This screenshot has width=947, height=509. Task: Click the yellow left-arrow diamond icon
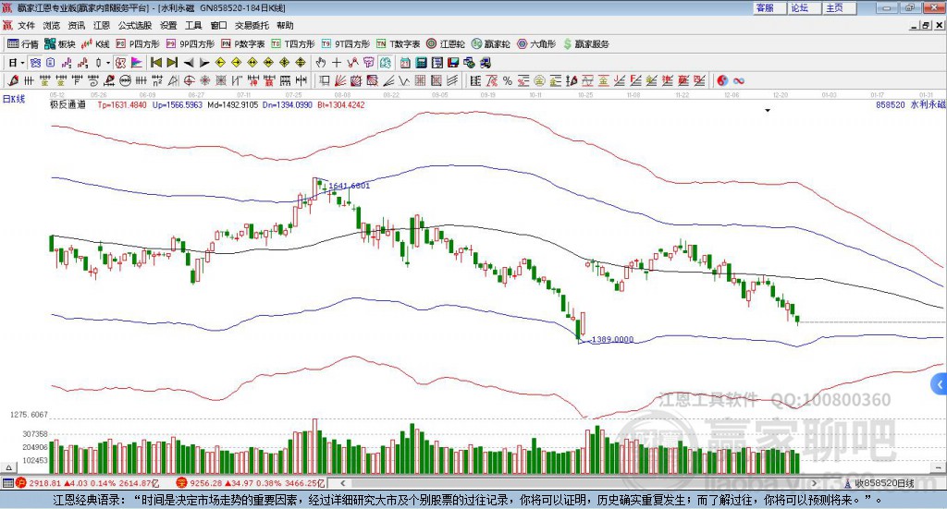click(220, 63)
